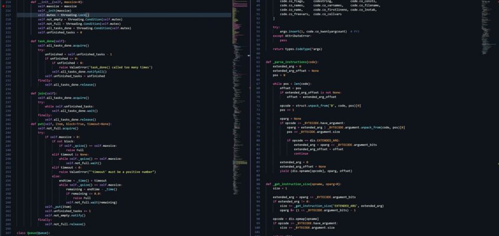Image resolution: width=499 pixels, height=236 pixels.
Task: Click 'code.co_varnames' in right editor
Action: click(x=327, y=5)
